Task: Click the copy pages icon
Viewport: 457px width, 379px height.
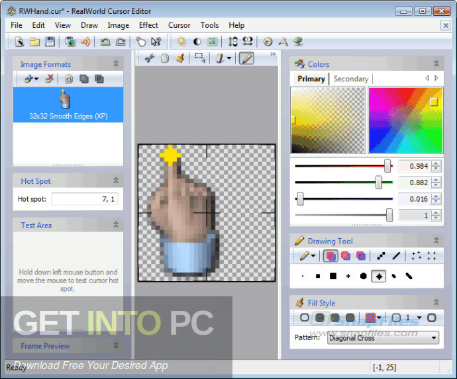Action: point(165,58)
